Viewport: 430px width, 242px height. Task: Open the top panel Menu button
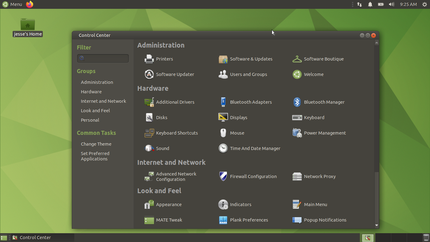point(12,4)
